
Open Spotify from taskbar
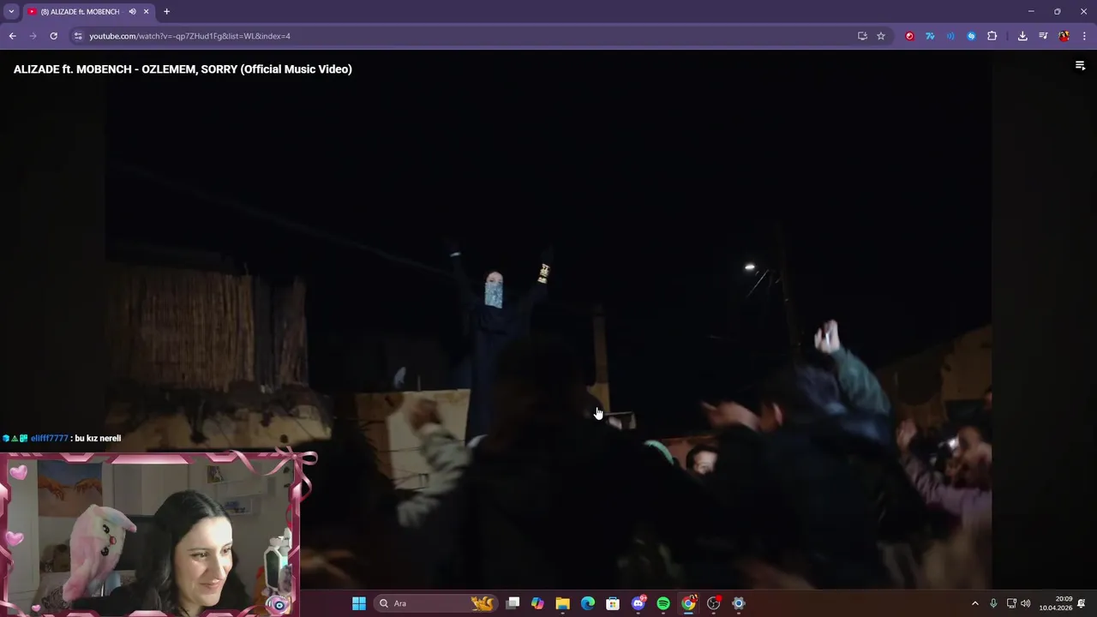663,603
